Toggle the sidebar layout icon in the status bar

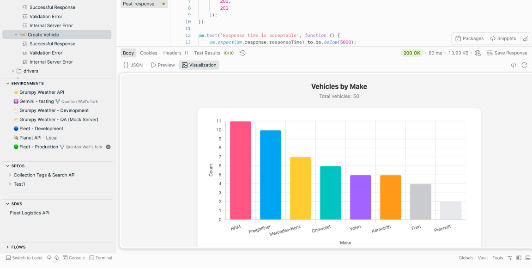tap(519, 258)
